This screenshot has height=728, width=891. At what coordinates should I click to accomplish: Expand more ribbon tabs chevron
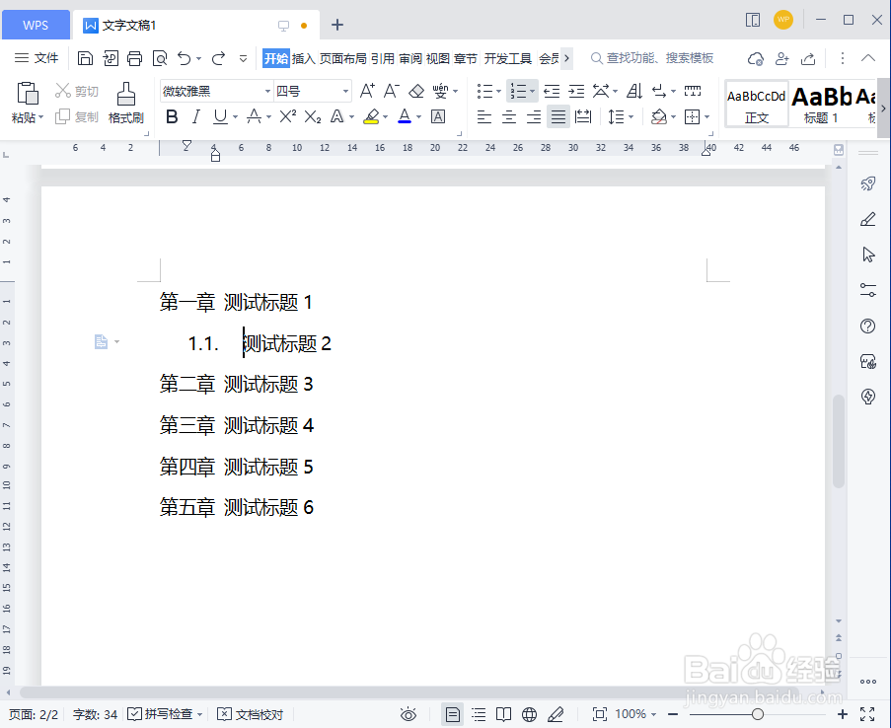click(566, 58)
